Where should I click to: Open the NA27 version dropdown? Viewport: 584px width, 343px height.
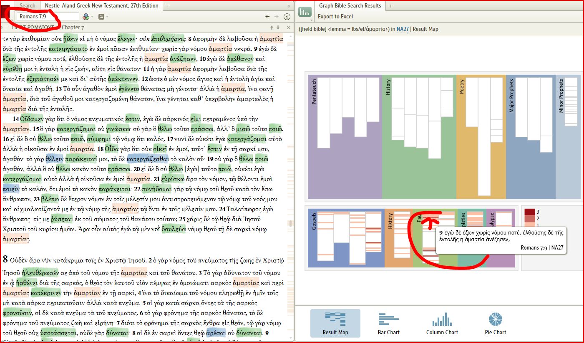click(403, 29)
